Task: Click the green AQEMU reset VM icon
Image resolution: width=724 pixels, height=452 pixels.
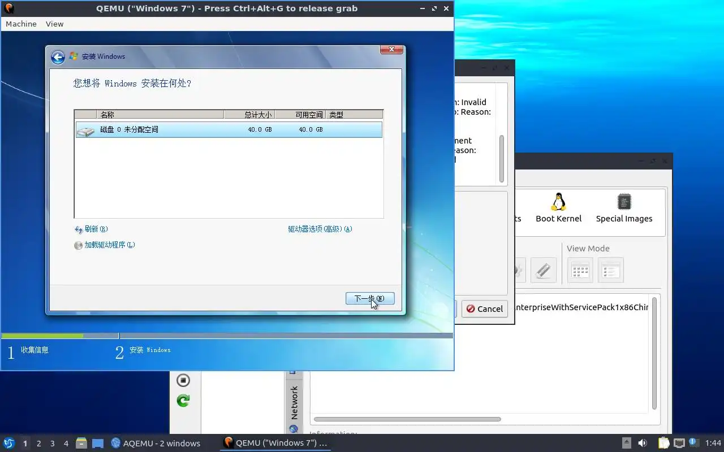Action: 183,401
